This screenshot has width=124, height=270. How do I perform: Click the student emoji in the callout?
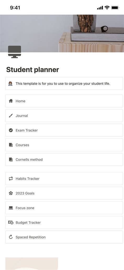click(x=10, y=84)
